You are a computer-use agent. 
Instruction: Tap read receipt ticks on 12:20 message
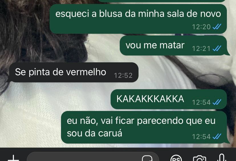[217, 27]
